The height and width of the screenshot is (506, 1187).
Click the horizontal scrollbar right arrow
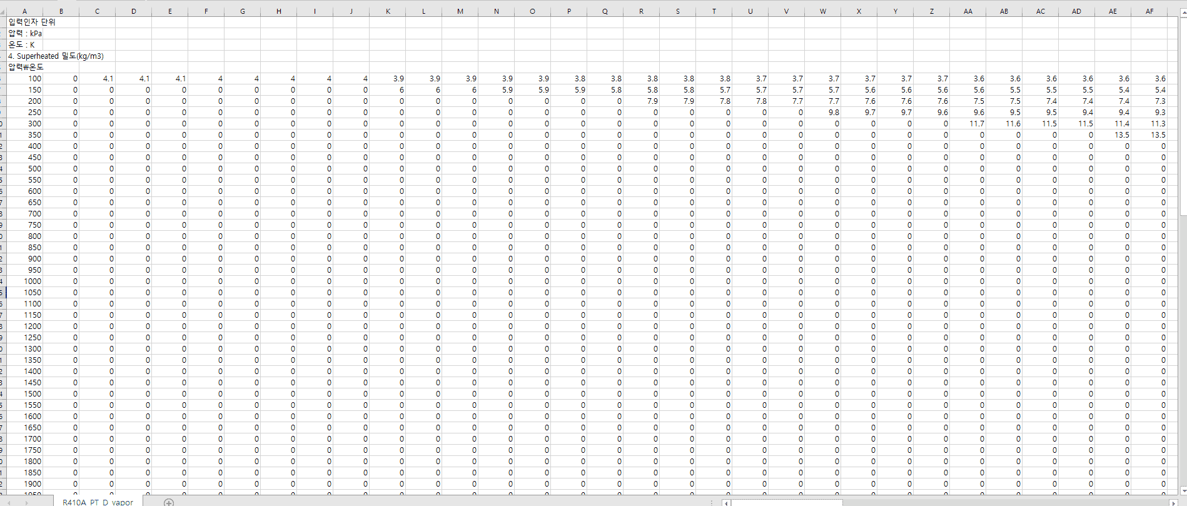1173,502
